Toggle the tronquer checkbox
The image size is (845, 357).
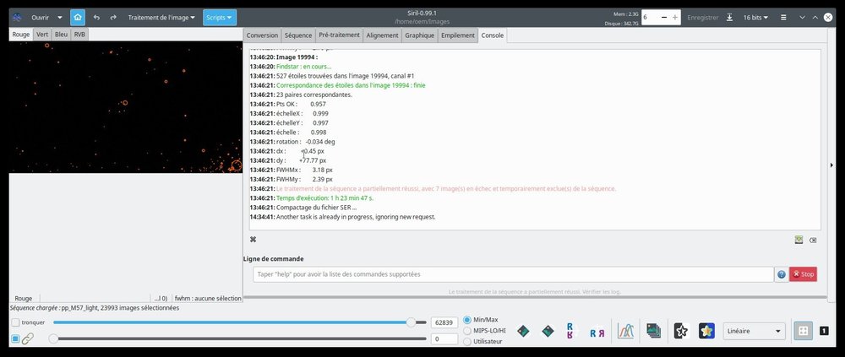(15, 322)
